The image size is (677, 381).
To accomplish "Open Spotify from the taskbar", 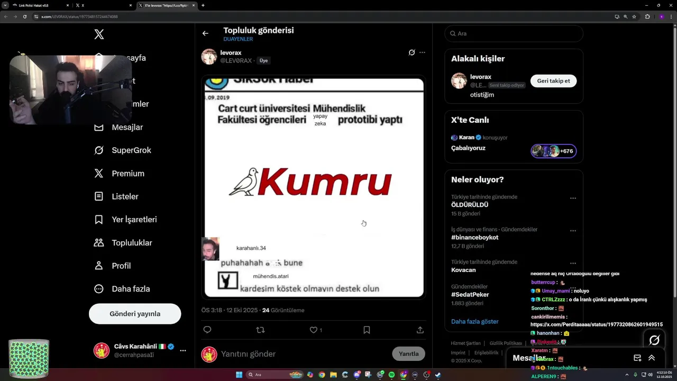I will pos(391,375).
